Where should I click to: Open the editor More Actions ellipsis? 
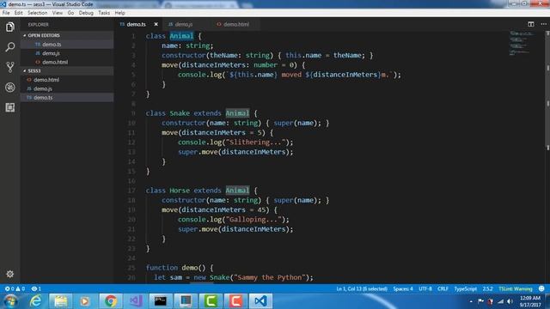point(543,24)
